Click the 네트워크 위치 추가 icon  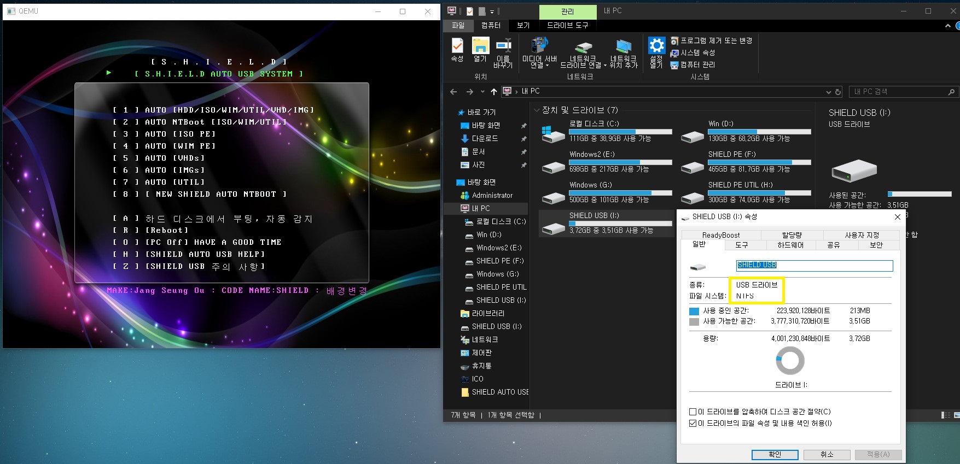624,53
